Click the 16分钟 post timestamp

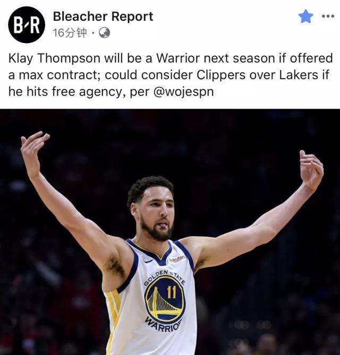point(70,33)
